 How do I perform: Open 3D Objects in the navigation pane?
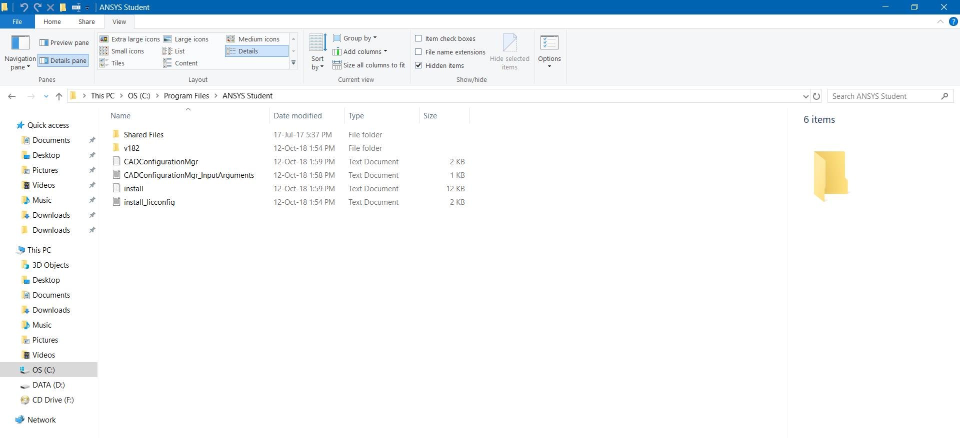point(50,265)
